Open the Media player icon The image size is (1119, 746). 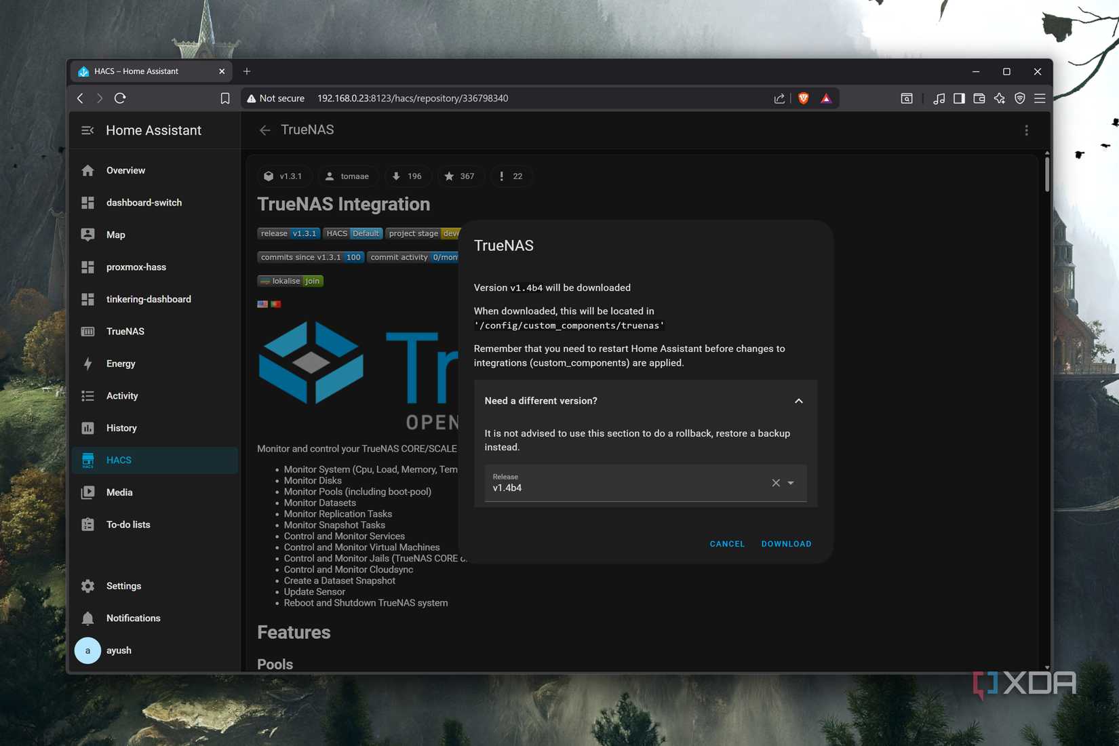[x=87, y=492]
